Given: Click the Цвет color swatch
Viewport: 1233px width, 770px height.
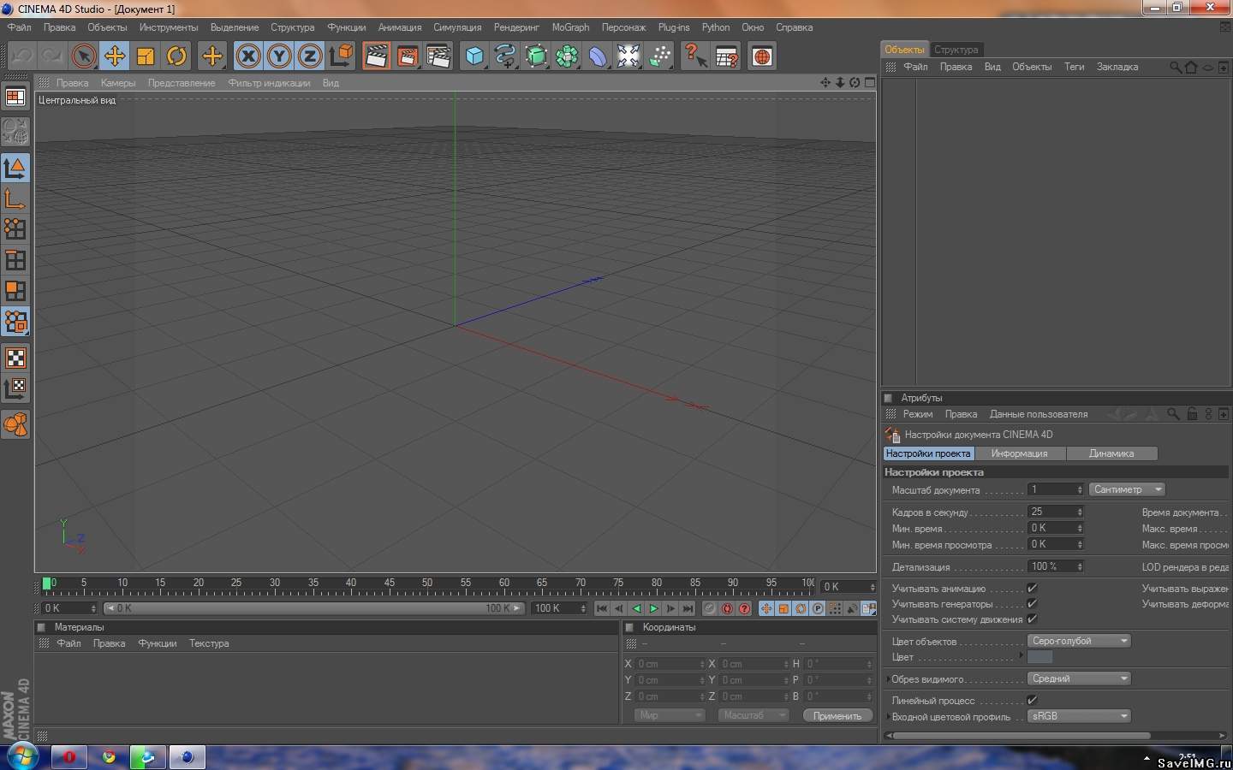Looking at the screenshot, I should click(1039, 657).
